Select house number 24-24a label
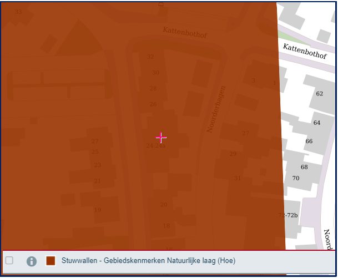 click(156, 146)
